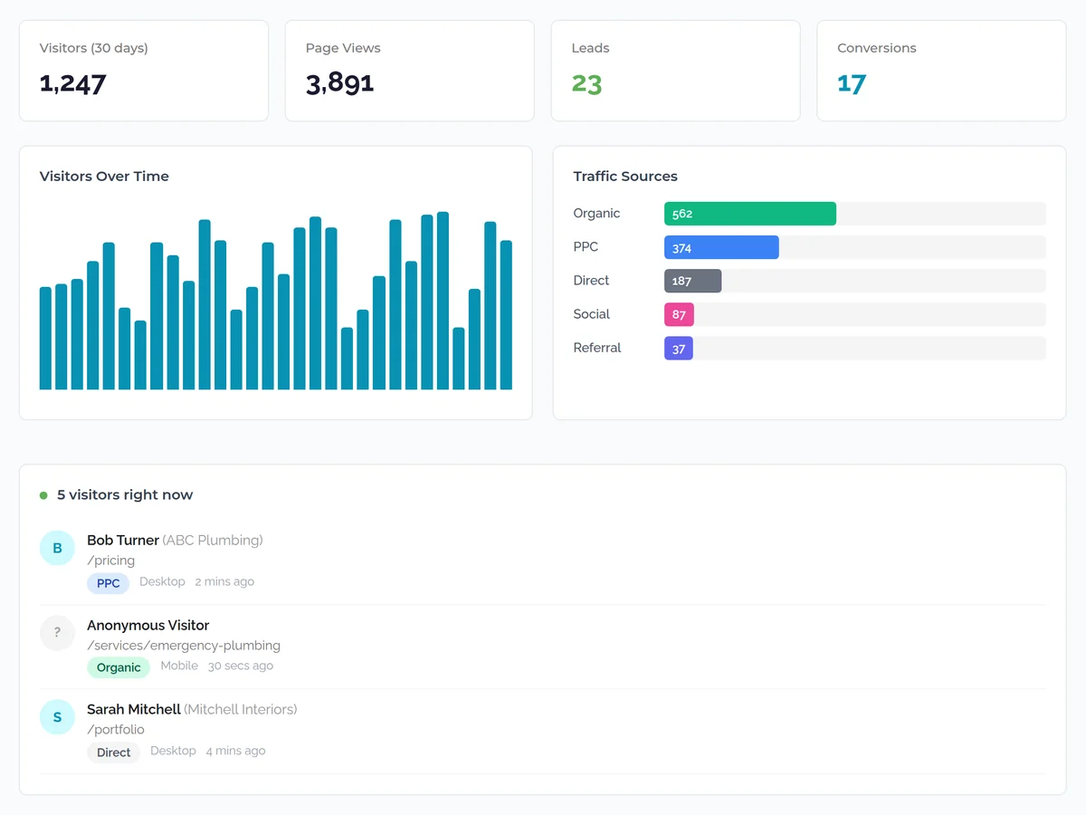
Task: Click the '/services/emergency-plumbing' path
Action: tap(184, 646)
